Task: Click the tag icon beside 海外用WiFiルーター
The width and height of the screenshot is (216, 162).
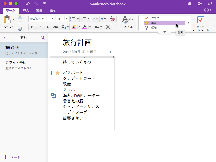Action: (53, 96)
